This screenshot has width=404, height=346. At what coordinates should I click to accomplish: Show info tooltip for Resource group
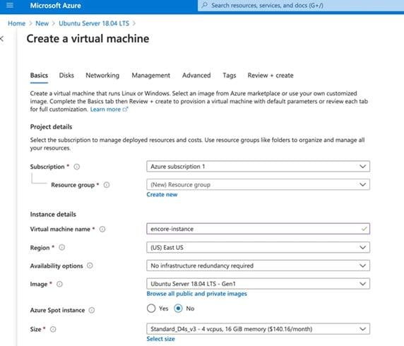click(x=107, y=185)
